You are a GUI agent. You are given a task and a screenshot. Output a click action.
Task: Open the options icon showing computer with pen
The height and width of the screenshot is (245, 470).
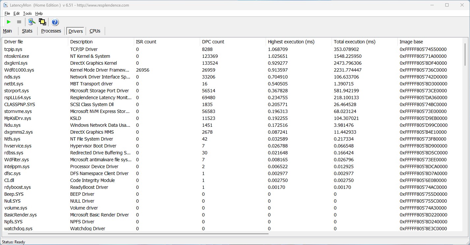coord(32,22)
